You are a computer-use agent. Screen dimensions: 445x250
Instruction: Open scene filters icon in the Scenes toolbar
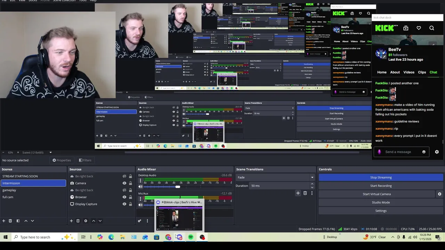point(18,221)
